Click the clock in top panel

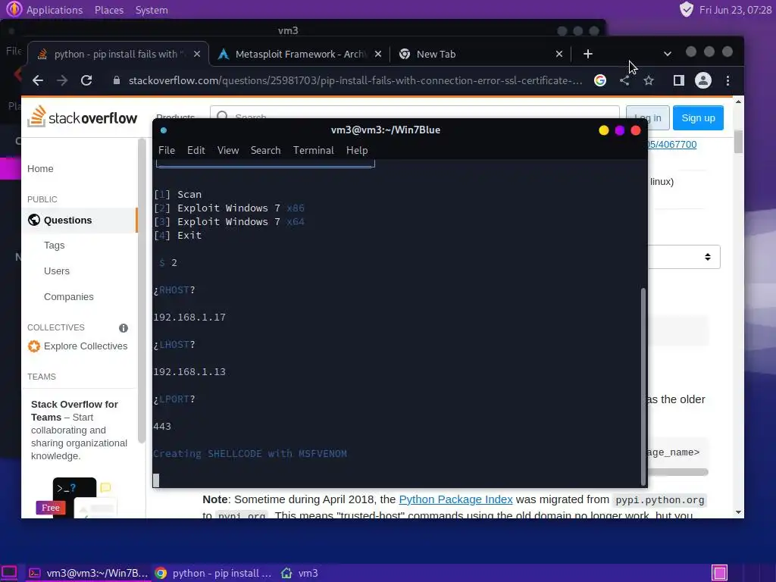point(735,10)
